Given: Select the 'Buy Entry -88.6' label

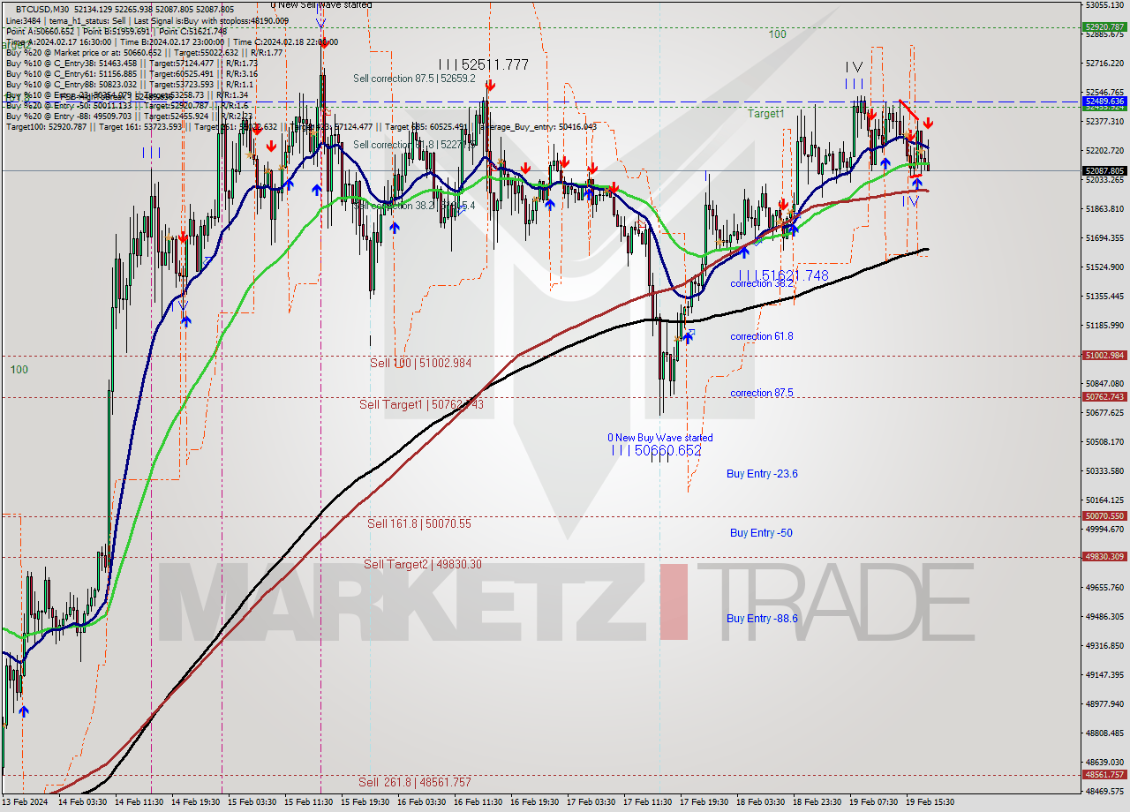Looking at the screenshot, I should click(x=762, y=619).
